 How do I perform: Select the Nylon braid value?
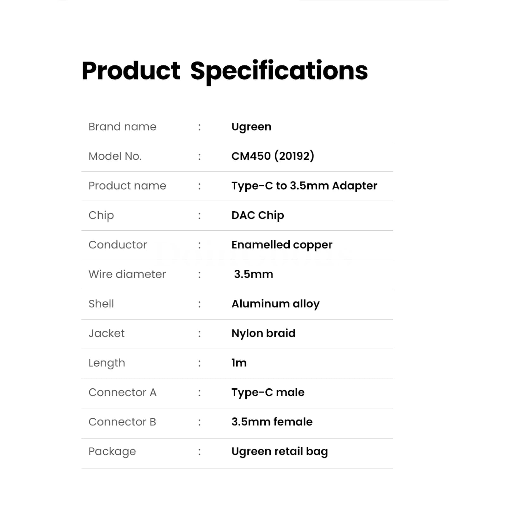pyautogui.click(x=263, y=333)
